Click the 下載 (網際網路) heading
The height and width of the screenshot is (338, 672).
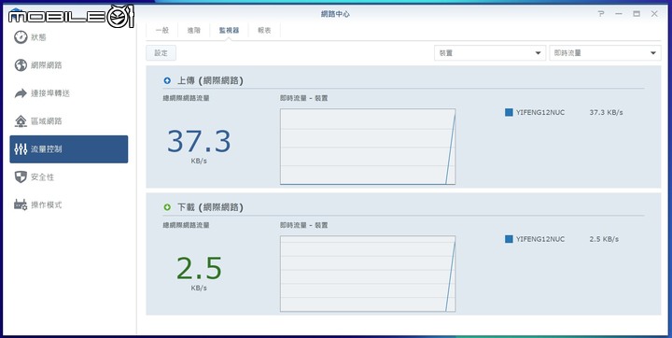(x=210, y=207)
